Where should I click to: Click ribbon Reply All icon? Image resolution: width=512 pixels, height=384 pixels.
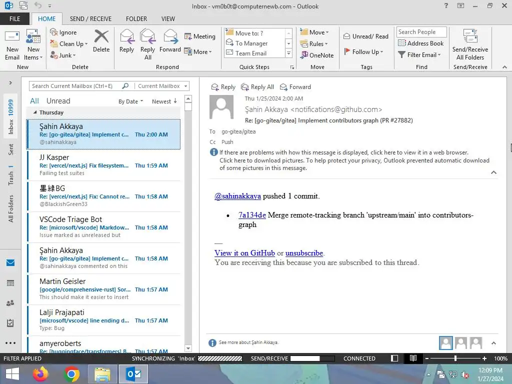click(x=147, y=44)
